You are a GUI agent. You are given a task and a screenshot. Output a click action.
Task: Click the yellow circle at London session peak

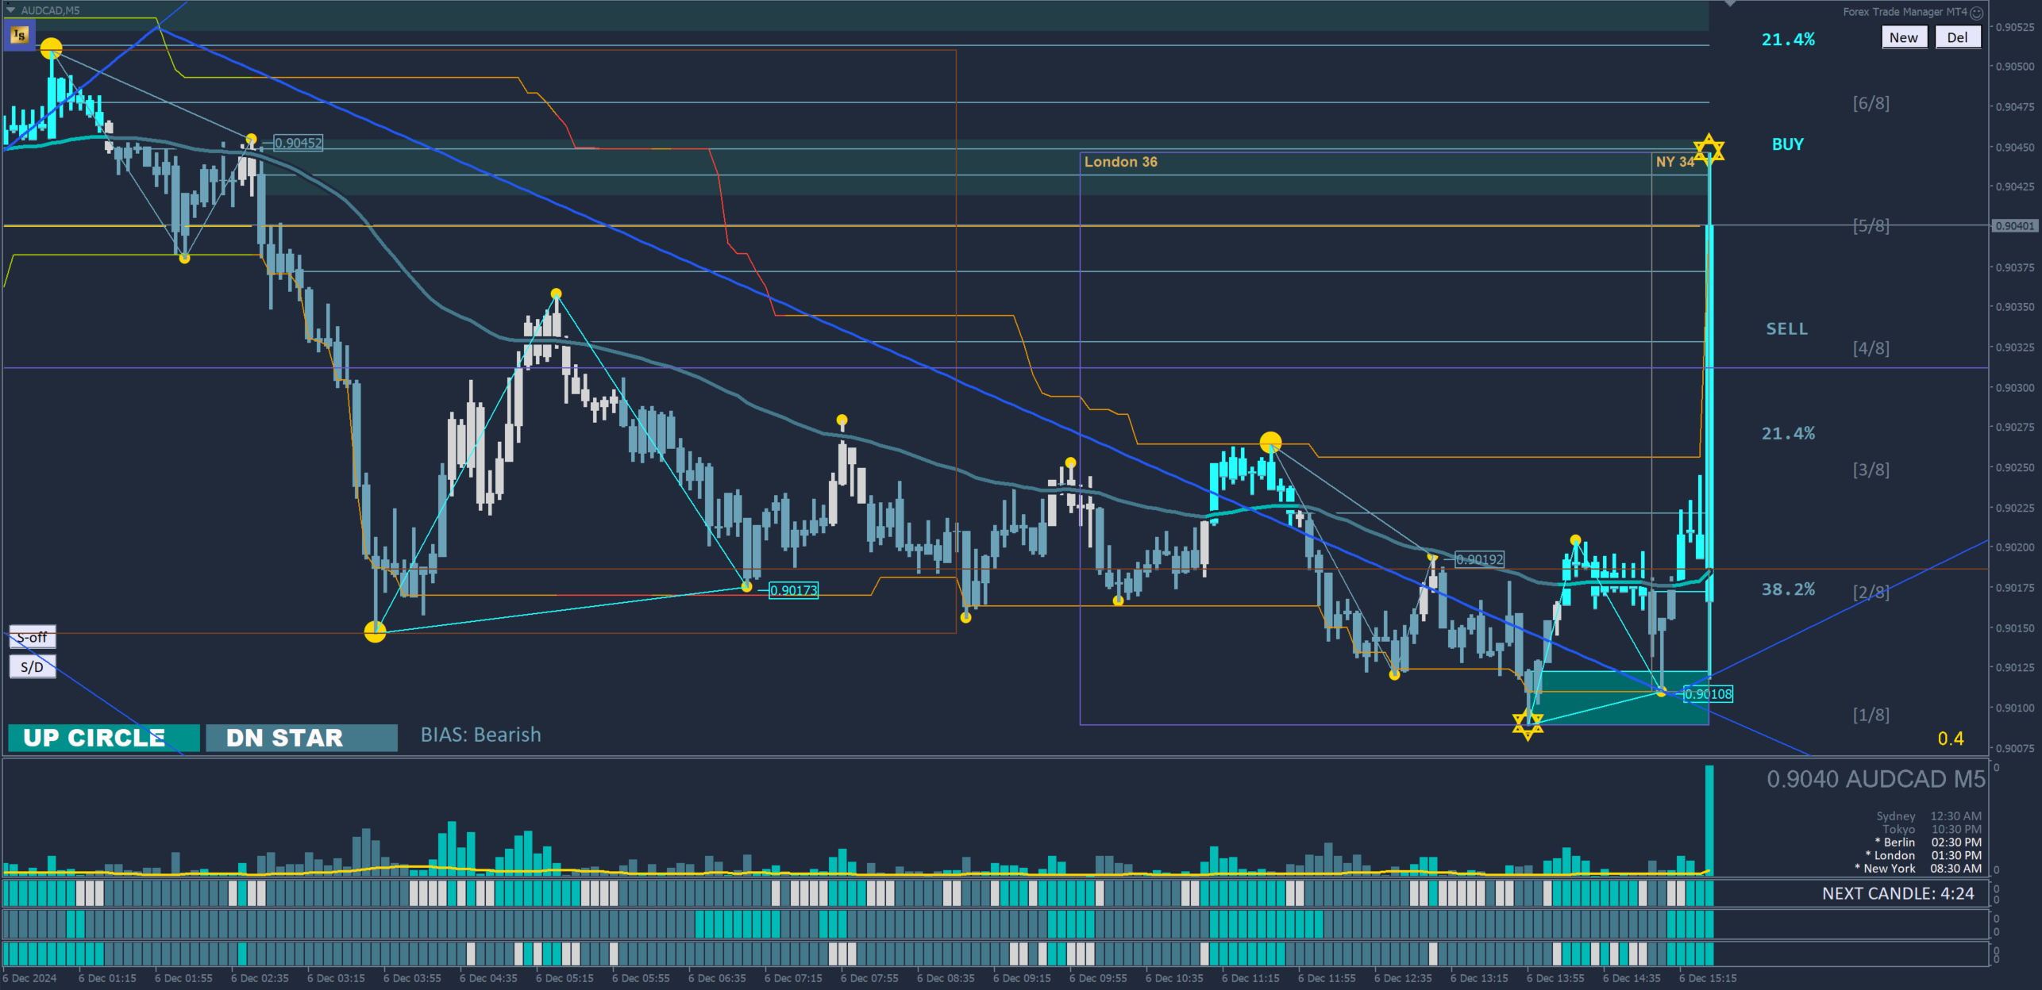(1270, 442)
